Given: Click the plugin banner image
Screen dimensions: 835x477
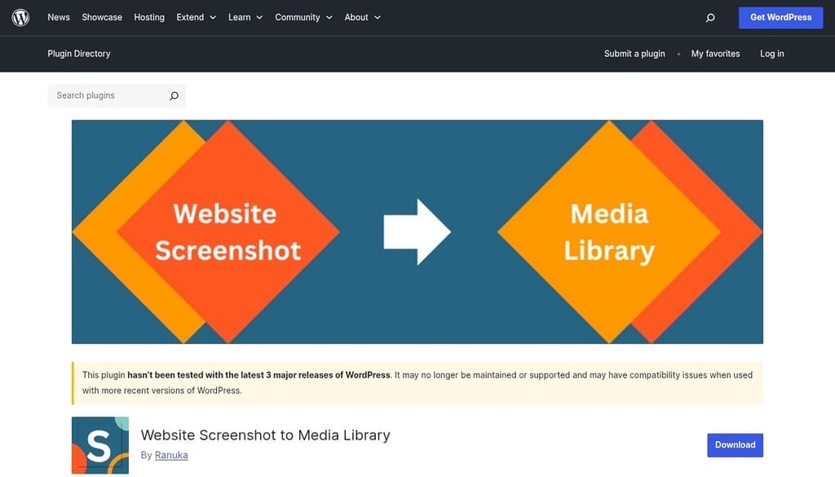Looking at the screenshot, I should 417,232.
